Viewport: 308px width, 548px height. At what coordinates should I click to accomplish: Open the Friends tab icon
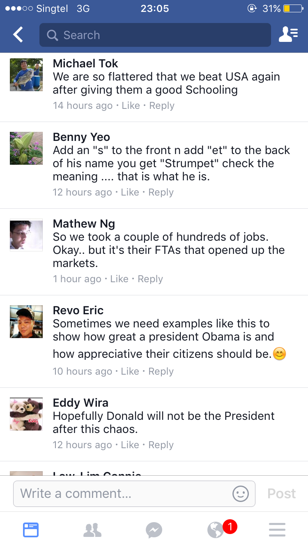pos(92,530)
